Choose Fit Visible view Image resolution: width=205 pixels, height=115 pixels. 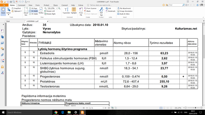coord(33,14)
